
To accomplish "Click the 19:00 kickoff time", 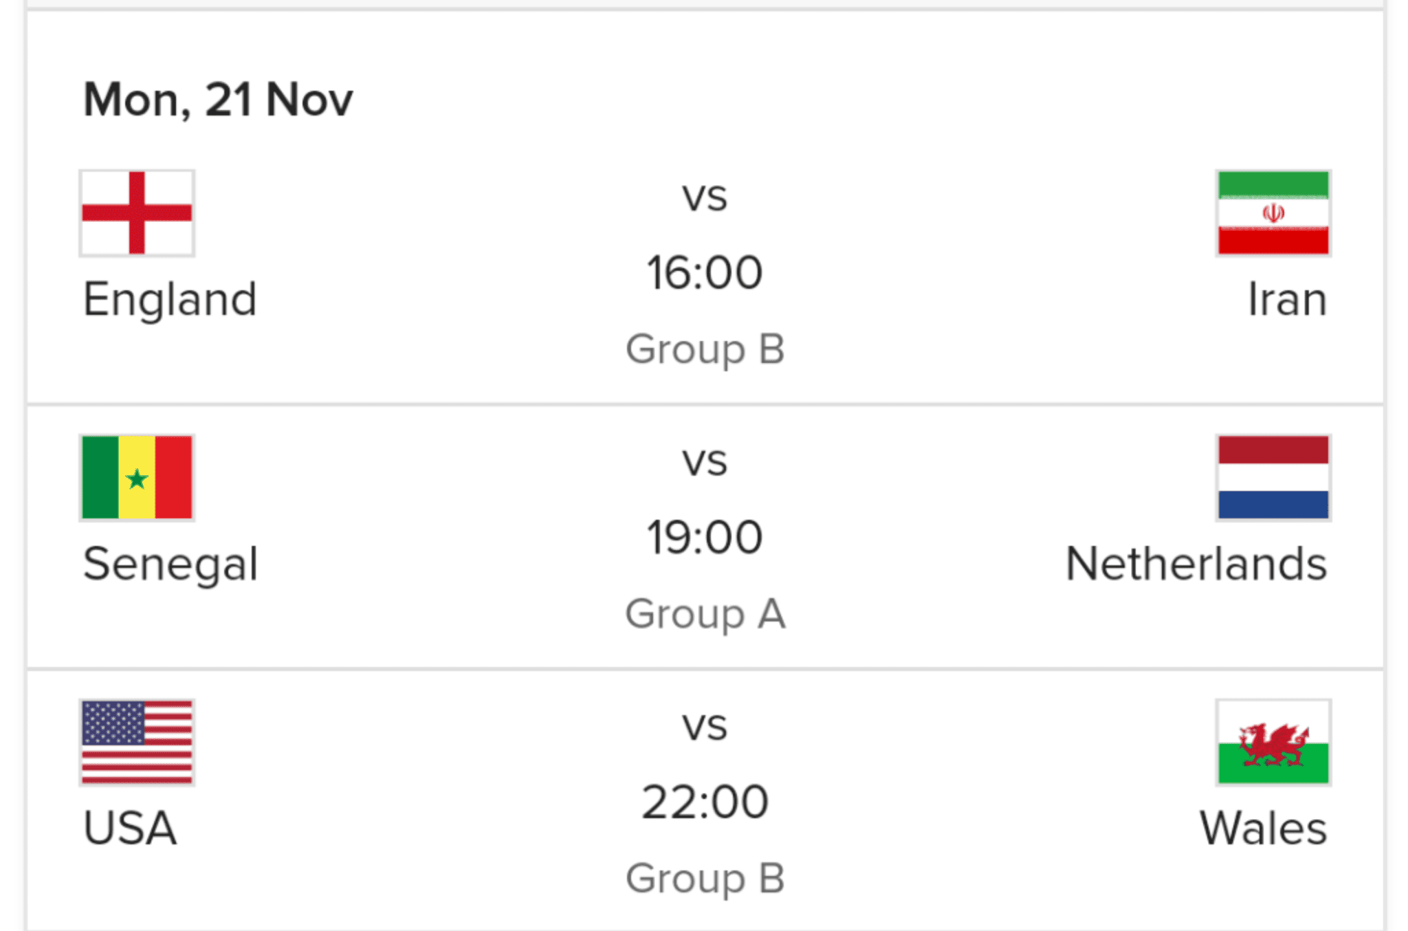I will [x=705, y=537].
